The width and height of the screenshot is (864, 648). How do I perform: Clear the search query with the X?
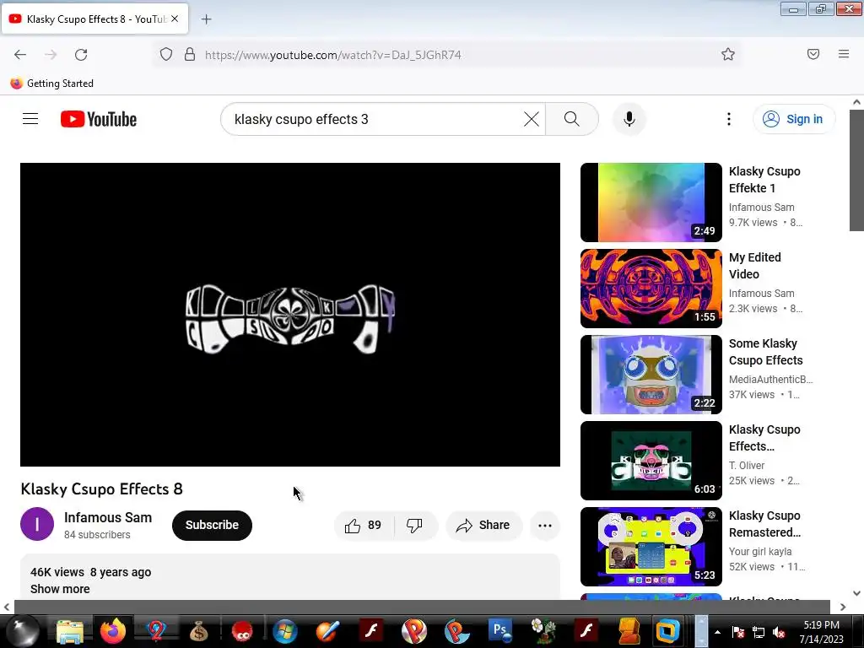click(532, 119)
